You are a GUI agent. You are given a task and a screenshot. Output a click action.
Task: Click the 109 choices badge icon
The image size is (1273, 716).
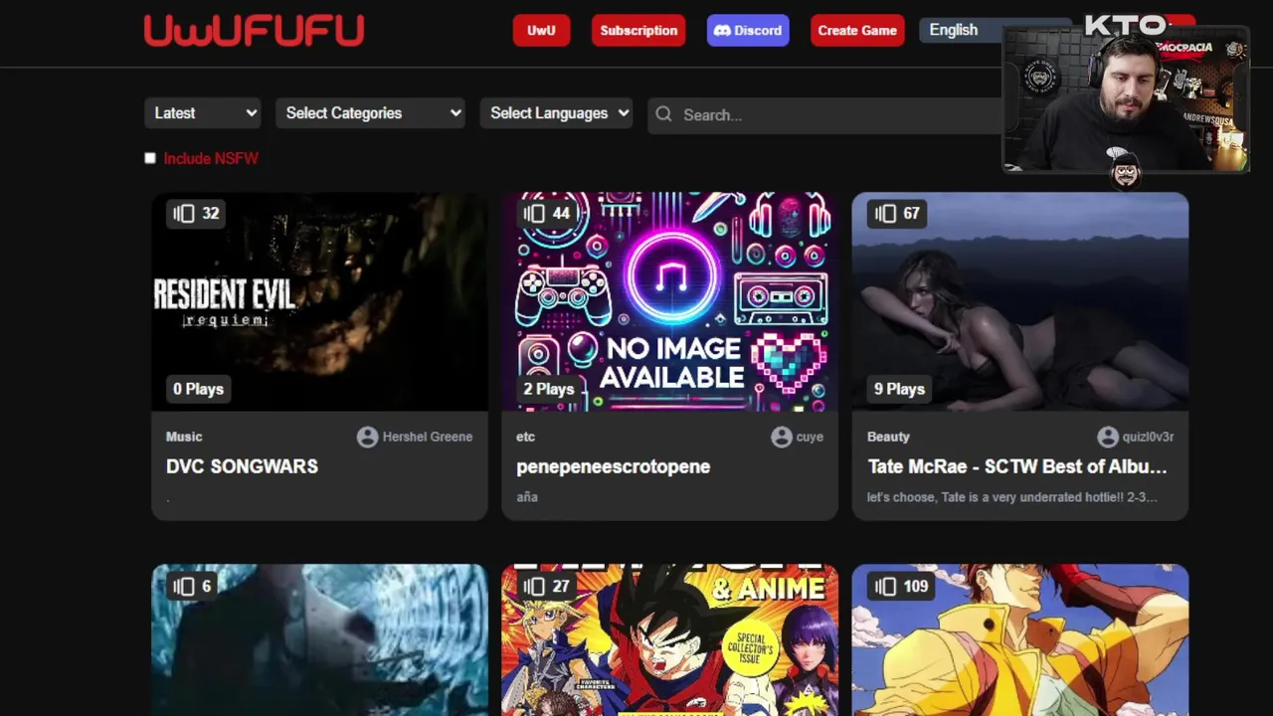click(883, 586)
